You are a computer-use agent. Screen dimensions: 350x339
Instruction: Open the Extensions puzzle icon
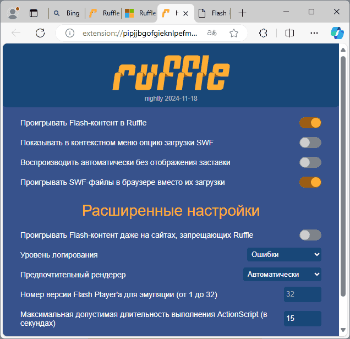click(263, 33)
